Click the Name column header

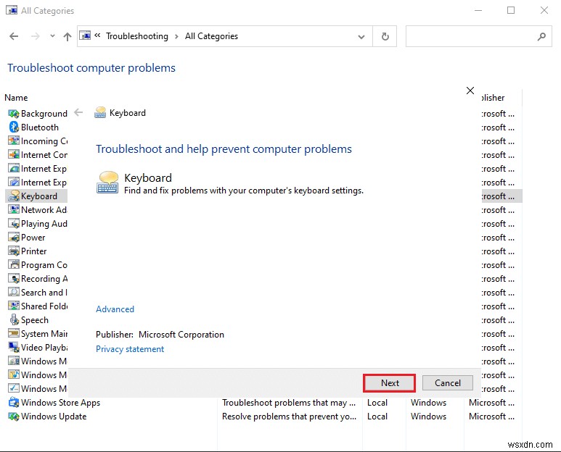[16, 98]
